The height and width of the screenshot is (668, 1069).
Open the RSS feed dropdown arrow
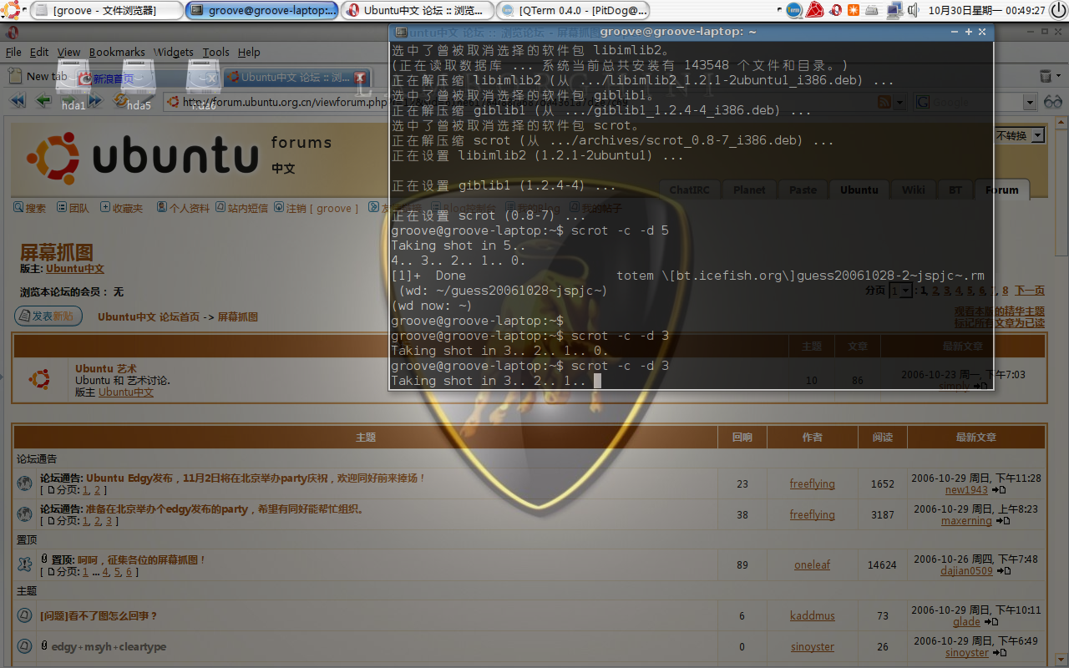pos(899,102)
